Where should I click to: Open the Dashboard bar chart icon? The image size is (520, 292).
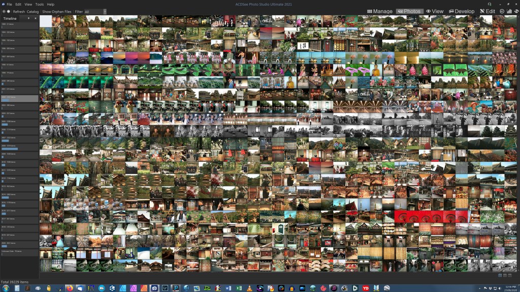coord(509,11)
